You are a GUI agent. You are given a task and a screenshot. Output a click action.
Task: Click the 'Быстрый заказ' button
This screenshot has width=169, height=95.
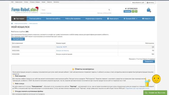click(18, 39)
